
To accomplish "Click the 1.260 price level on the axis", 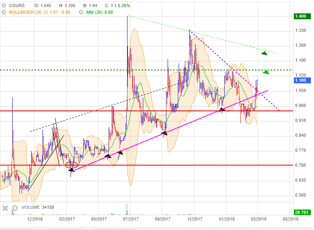I will tap(301, 46).
